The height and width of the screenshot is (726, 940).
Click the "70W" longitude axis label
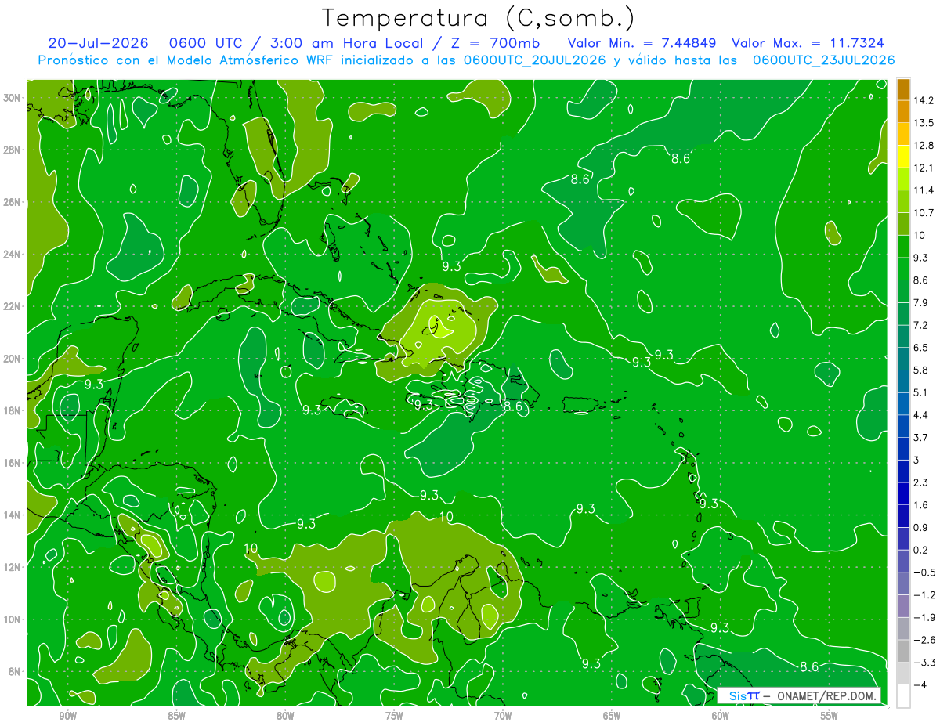(503, 716)
